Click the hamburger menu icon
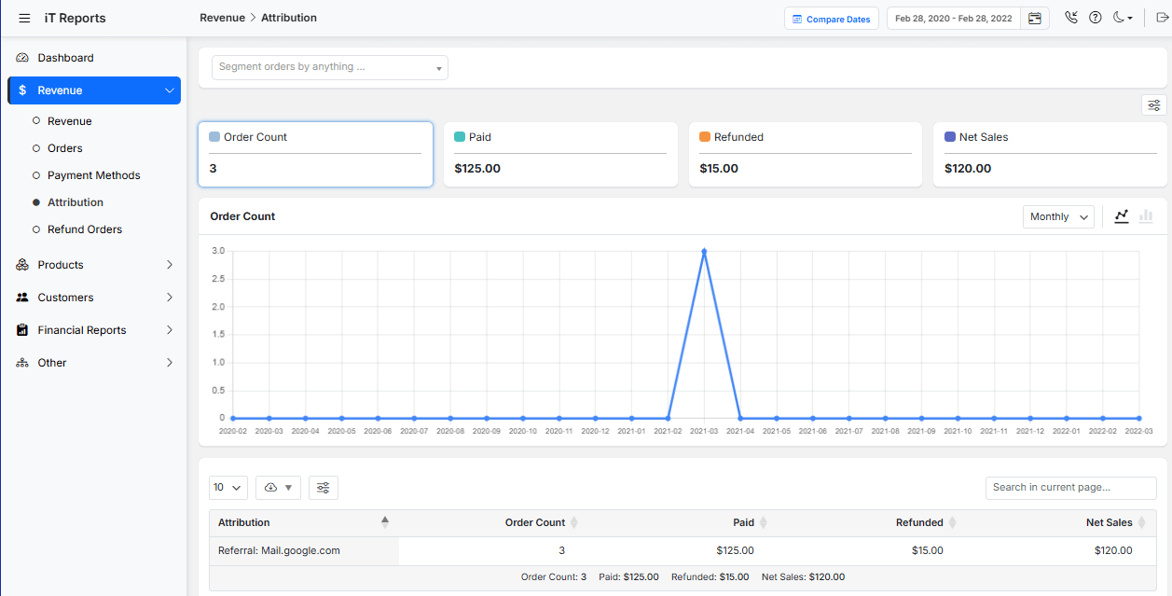The image size is (1172, 596). pos(24,19)
